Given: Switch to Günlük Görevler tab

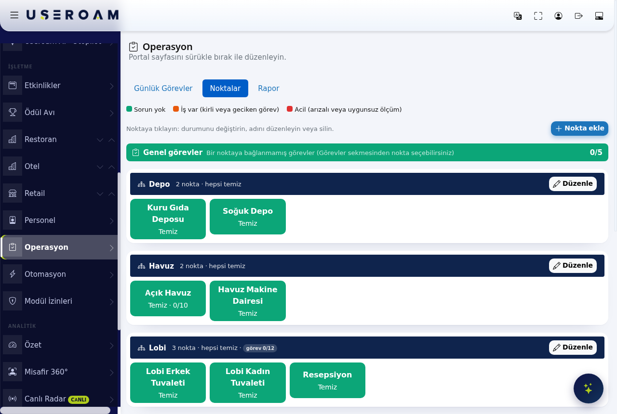Looking at the screenshot, I should click(163, 88).
